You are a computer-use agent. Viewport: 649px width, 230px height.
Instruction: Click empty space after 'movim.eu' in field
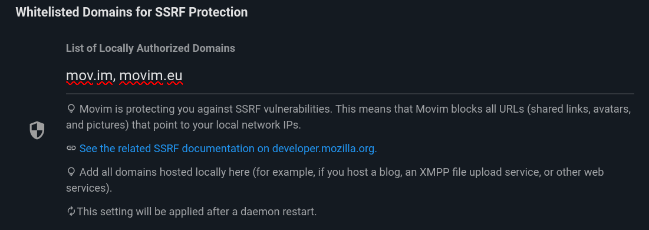408,76
